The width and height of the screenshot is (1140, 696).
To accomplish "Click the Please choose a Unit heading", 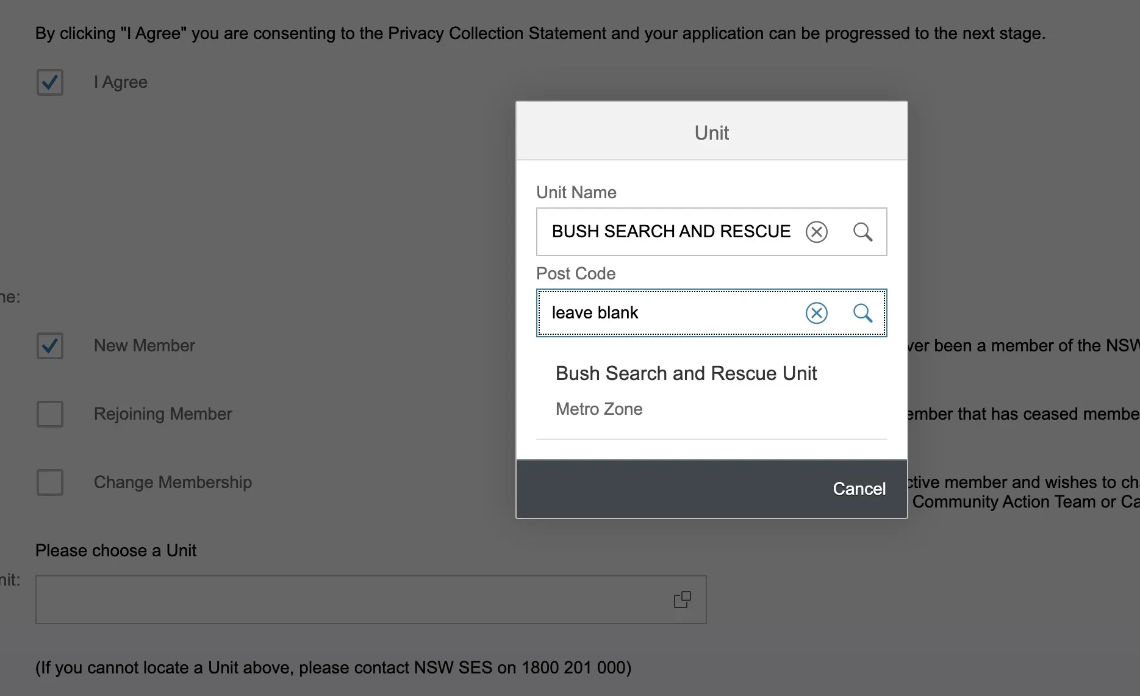I will point(116,551).
